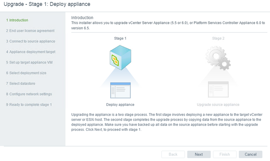Viewport: 270px width, 161px height.
Task: Jump to Select deployment size step
Action: pos(26,73)
